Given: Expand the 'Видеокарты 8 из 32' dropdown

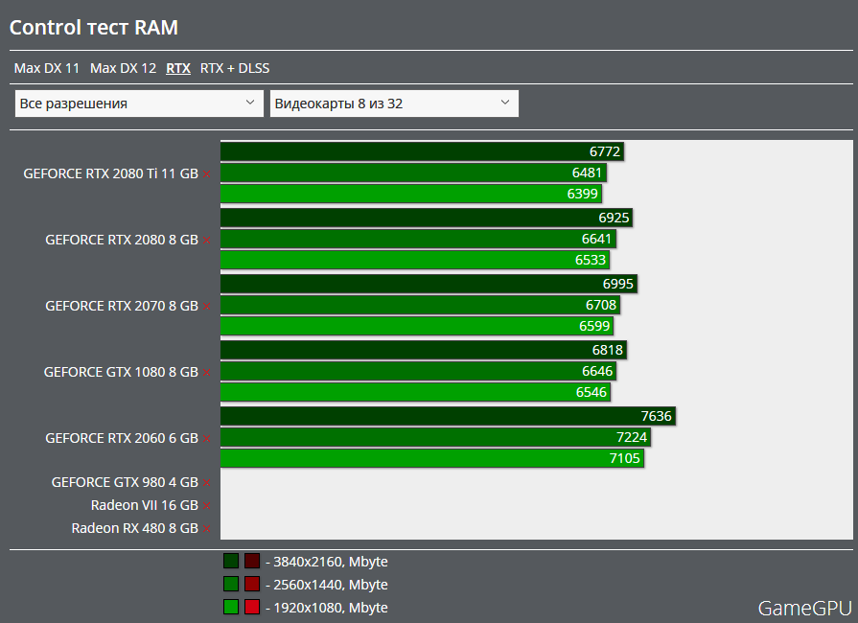Looking at the screenshot, I should [x=394, y=104].
